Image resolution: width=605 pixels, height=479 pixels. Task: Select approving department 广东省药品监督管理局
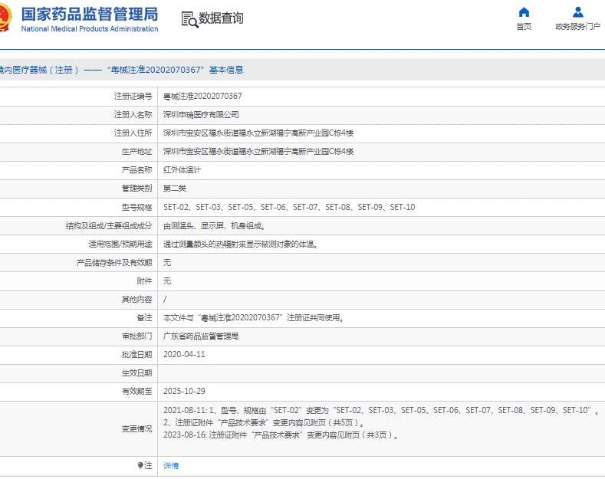pyautogui.click(x=201, y=336)
